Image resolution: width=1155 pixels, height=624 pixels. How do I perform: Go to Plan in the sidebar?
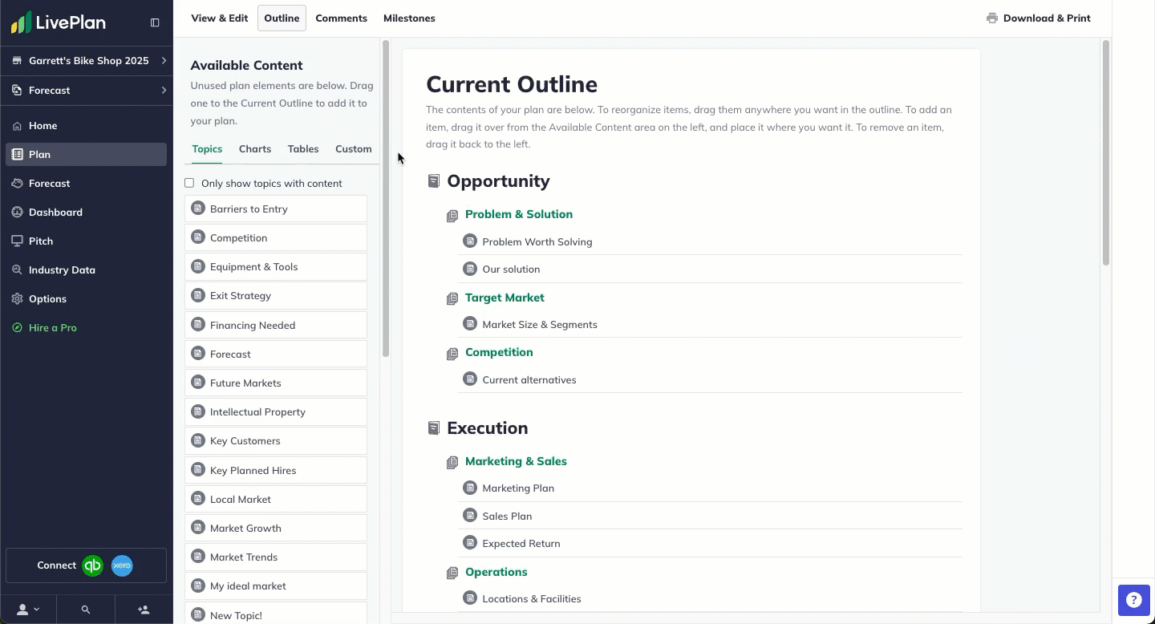coord(87,155)
